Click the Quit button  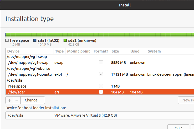(179, 127)
